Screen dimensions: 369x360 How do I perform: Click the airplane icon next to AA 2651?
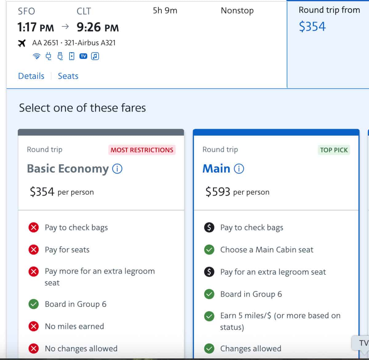click(x=22, y=43)
